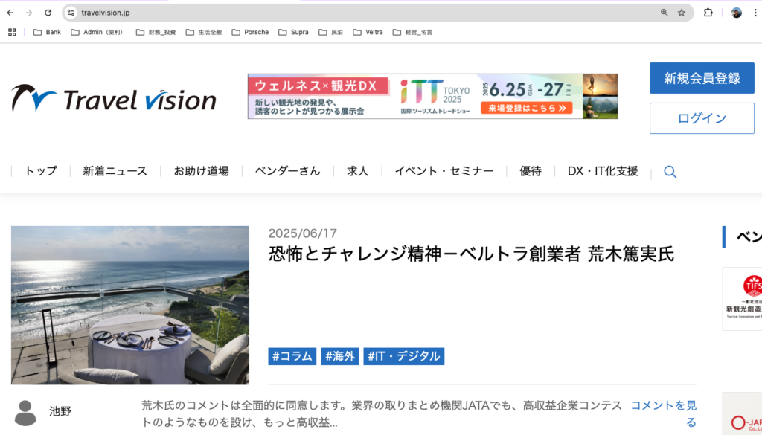762x435 pixels.
Task: Open the 恐怖とチャレンジ精神 article headline
Action: 471,254
